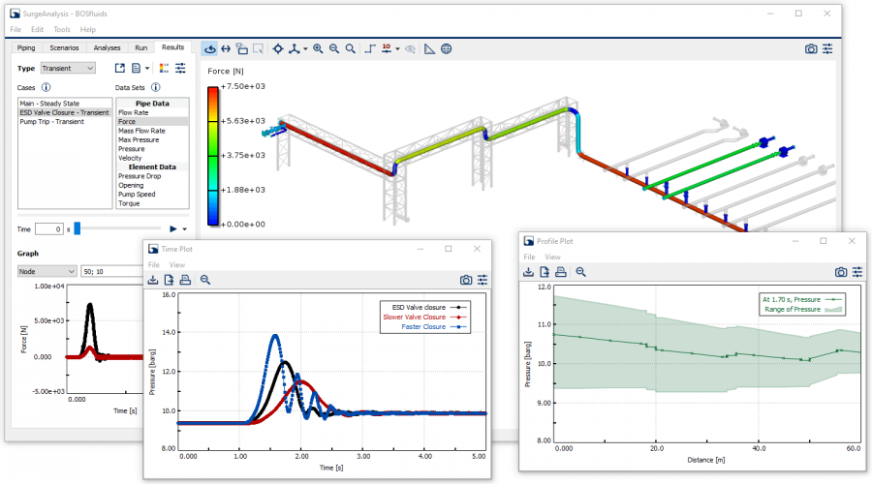This screenshot has height=484, width=872.
Task: Open the dropdown arrow next to play button
Action: click(185, 228)
